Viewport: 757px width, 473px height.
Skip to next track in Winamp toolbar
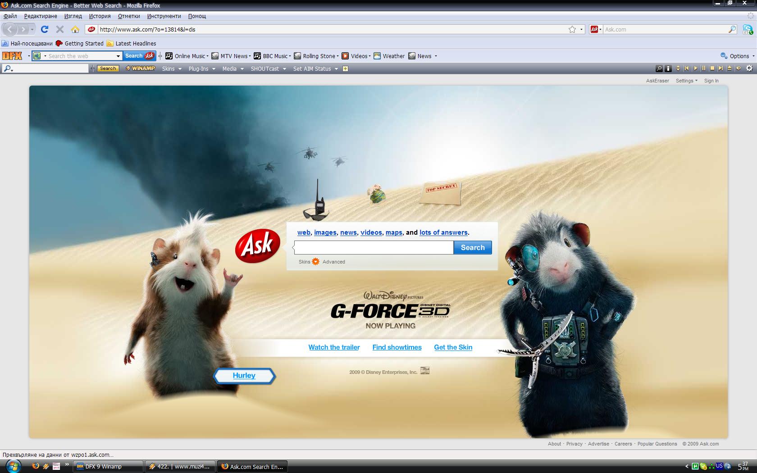tap(721, 68)
